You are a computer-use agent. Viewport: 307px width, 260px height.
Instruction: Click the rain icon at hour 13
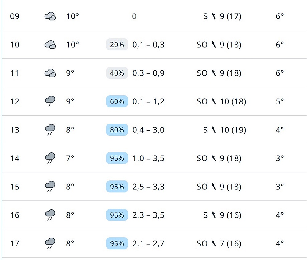click(50, 130)
